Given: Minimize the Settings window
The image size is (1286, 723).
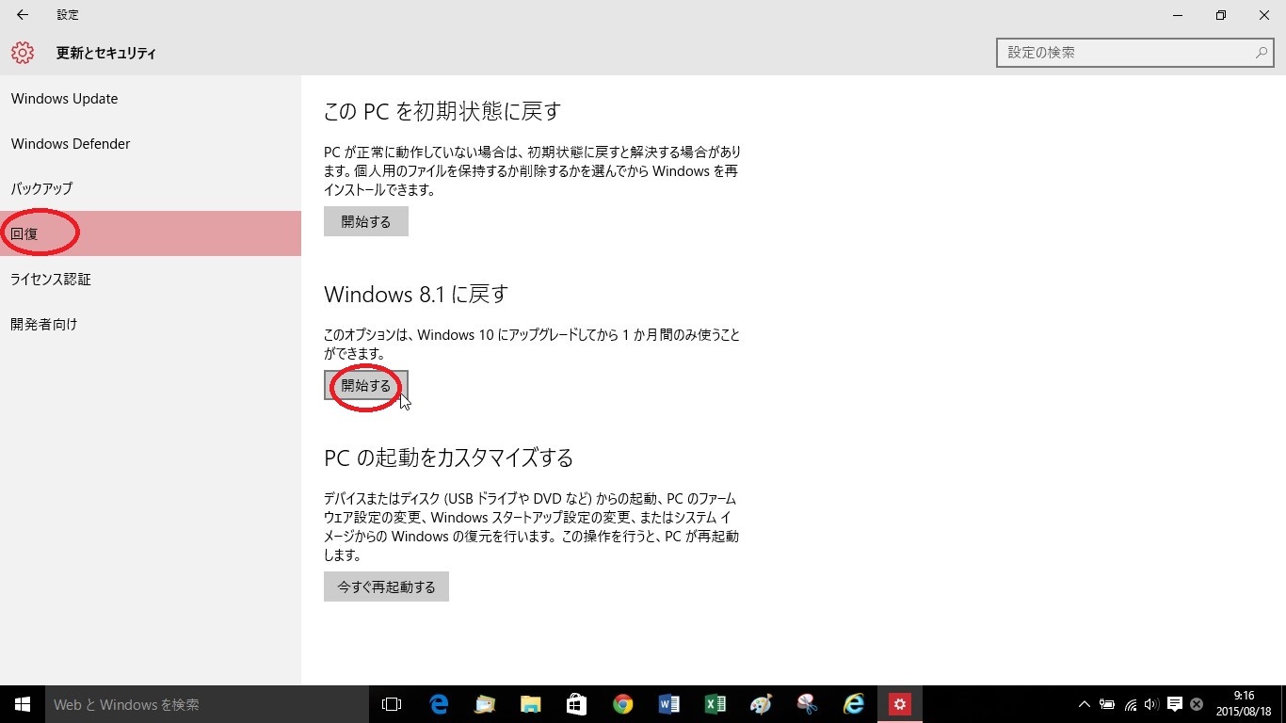Looking at the screenshot, I should (x=1177, y=15).
